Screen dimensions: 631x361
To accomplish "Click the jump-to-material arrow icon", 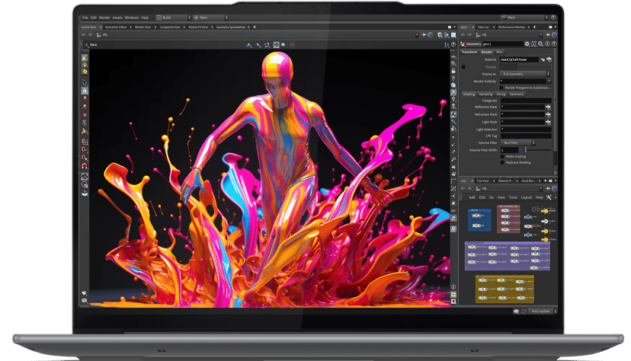I will (543, 59).
